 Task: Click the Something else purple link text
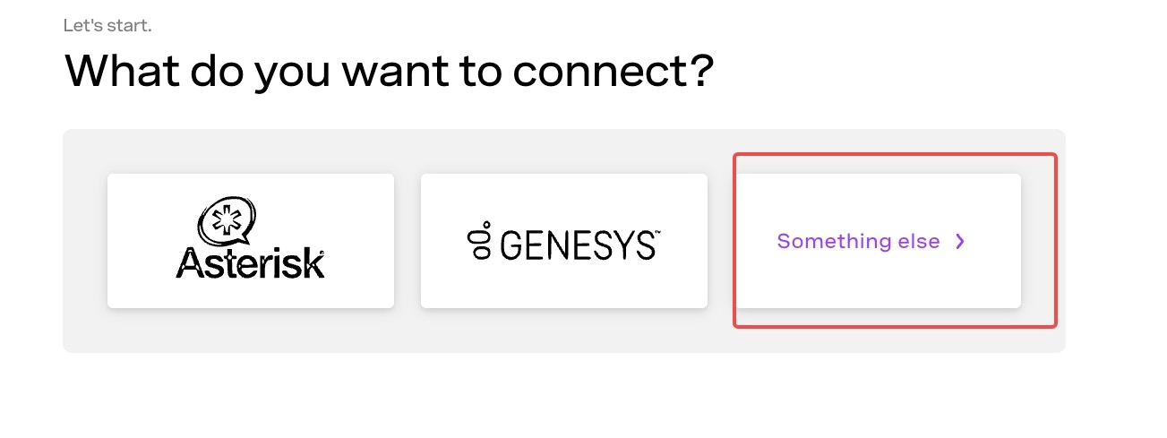(858, 242)
